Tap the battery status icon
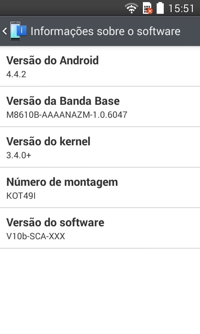The image size is (200, 334). 160,8
